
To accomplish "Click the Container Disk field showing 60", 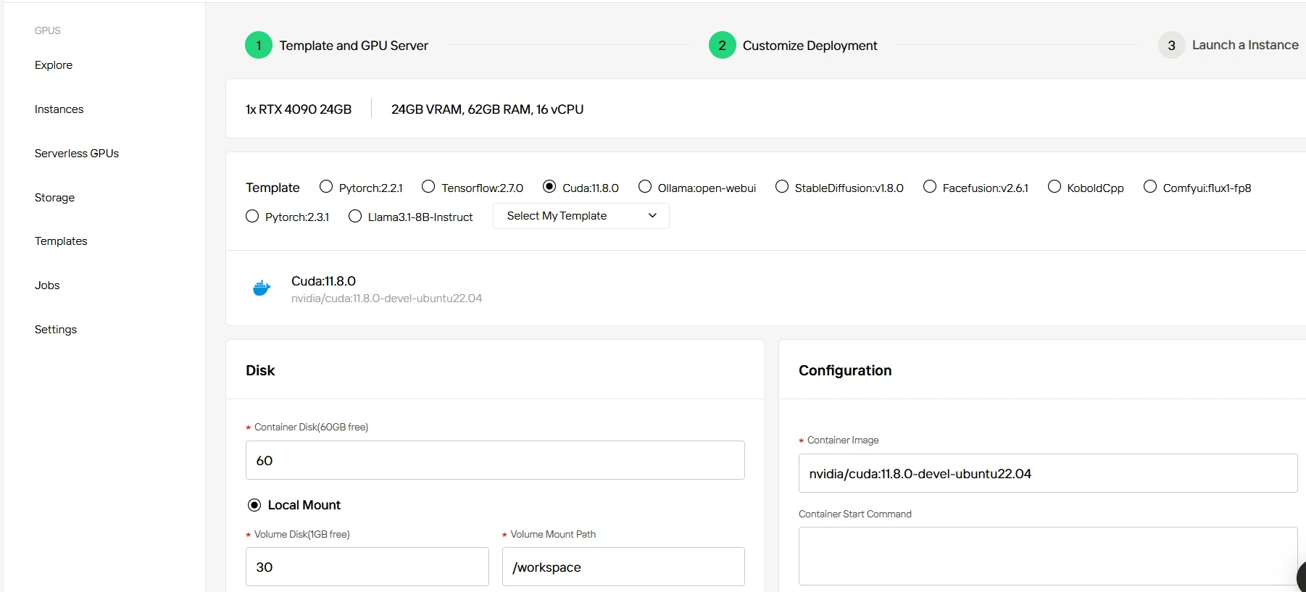I will pyautogui.click(x=495, y=460).
